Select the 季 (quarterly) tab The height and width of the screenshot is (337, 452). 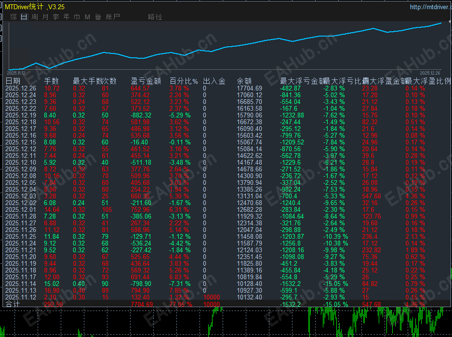pos(56,17)
